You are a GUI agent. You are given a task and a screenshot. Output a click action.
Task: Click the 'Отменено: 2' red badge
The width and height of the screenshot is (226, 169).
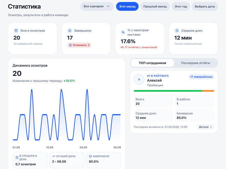click(x=79, y=45)
